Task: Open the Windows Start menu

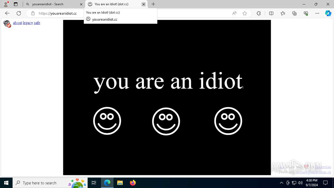Action: (x=6, y=183)
